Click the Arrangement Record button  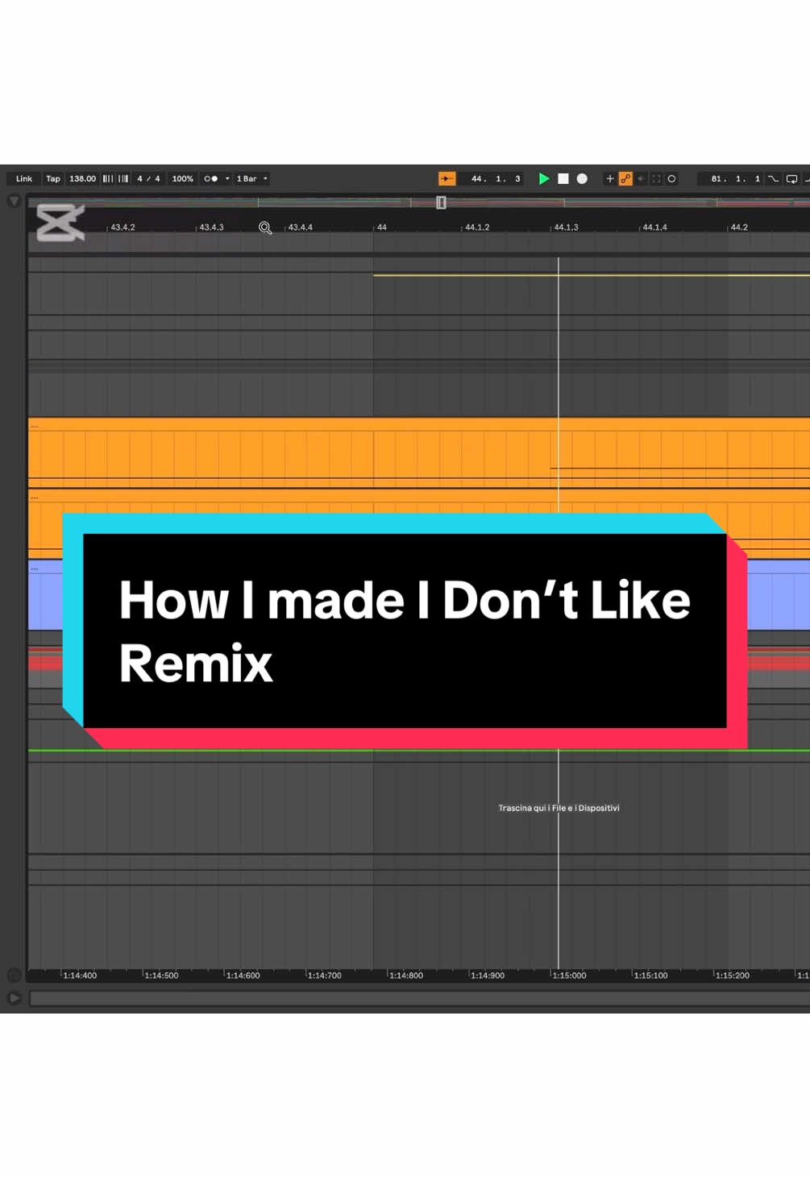[x=582, y=179]
